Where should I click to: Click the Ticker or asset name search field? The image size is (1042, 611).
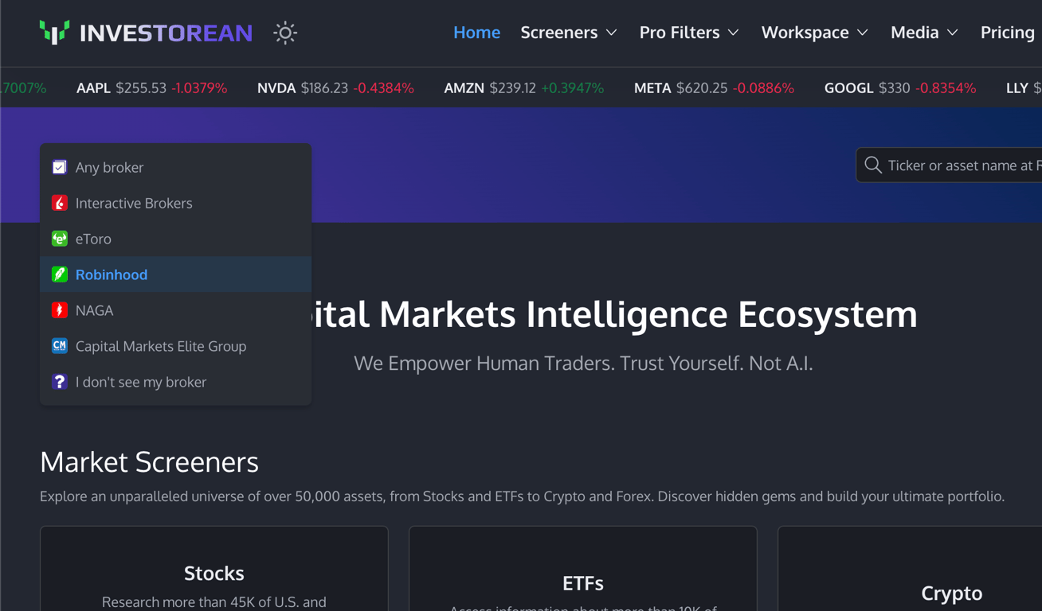[x=949, y=165]
